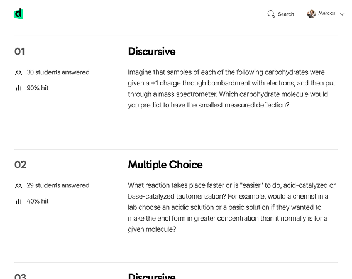Click the carbohydrates mass spectrometer question text
This screenshot has width=352, height=279.
point(231,89)
